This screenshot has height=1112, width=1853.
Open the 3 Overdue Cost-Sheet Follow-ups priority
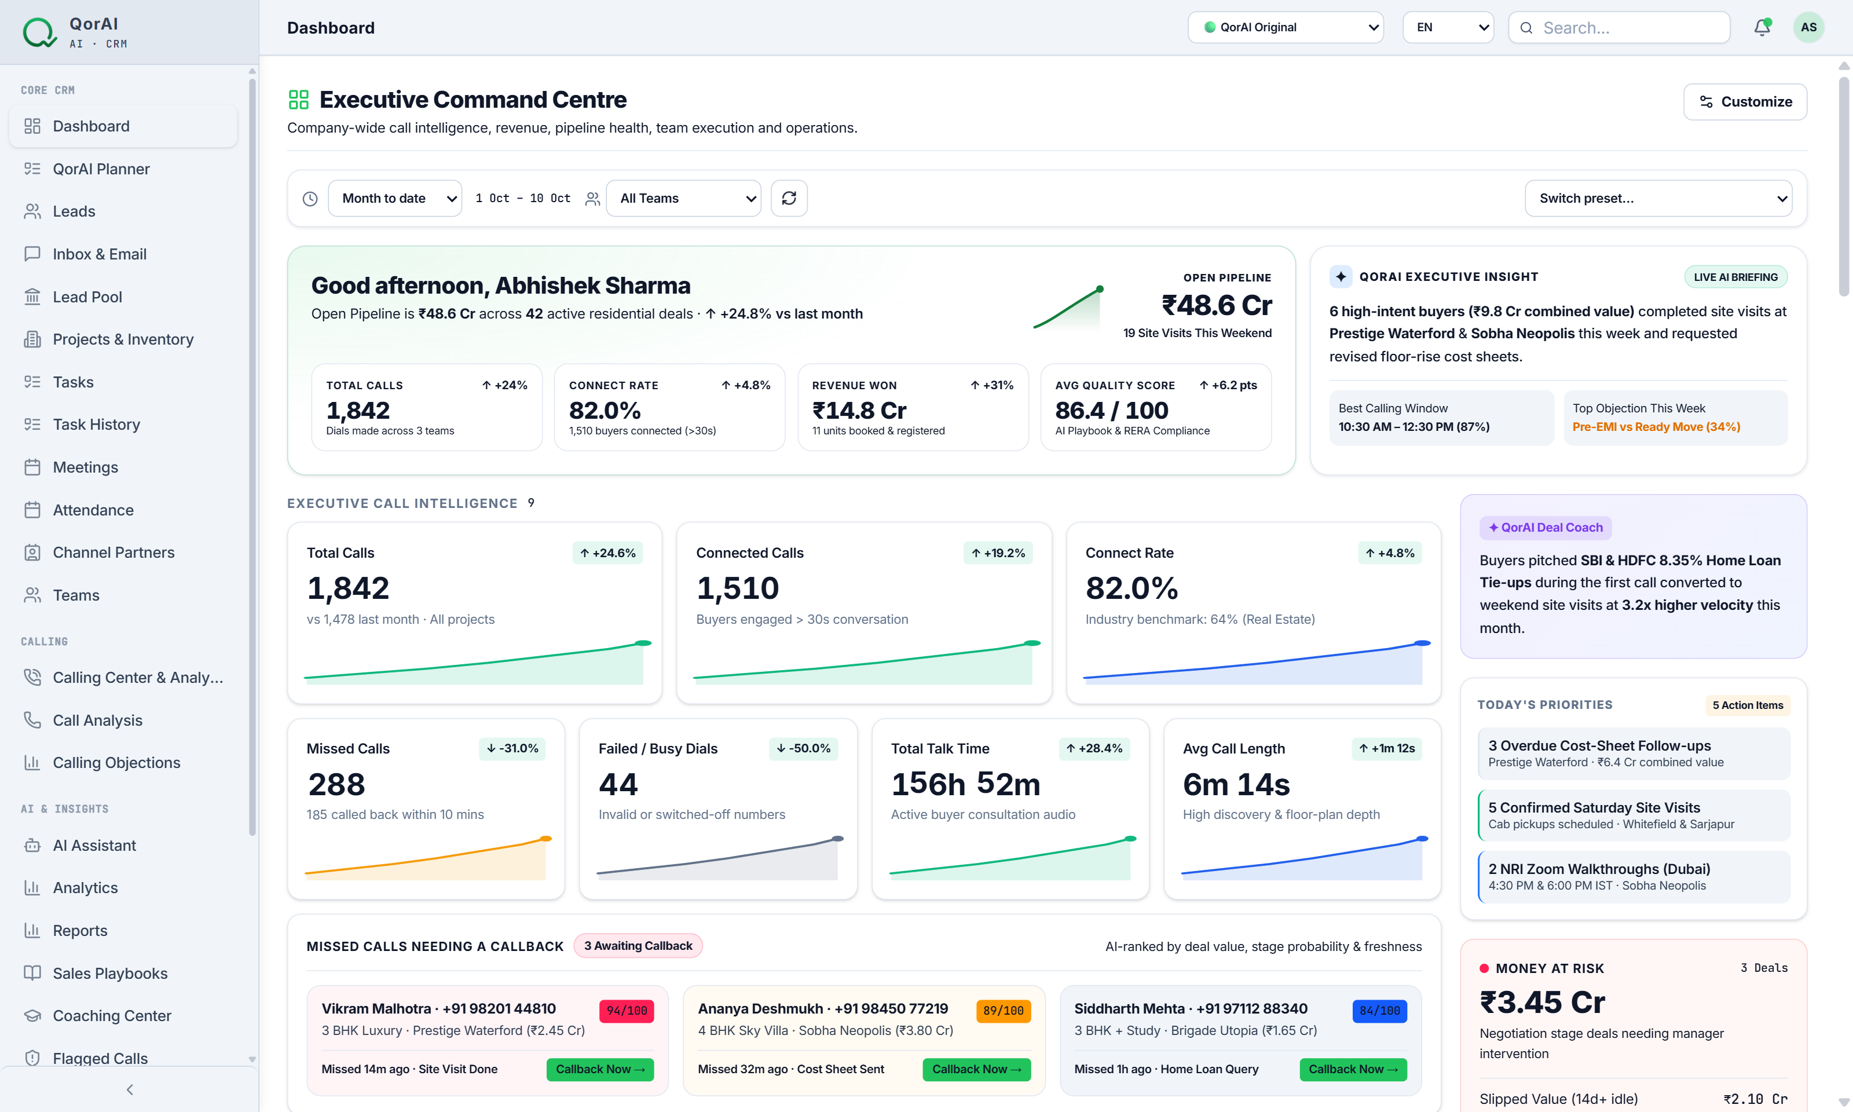tap(1634, 754)
